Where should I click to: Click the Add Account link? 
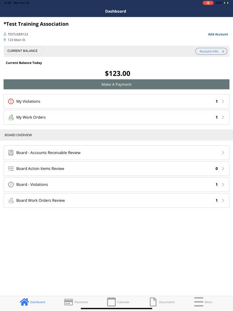(218, 34)
